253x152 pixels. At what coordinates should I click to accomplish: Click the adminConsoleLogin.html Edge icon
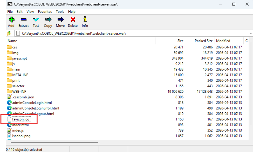(9, 103)
